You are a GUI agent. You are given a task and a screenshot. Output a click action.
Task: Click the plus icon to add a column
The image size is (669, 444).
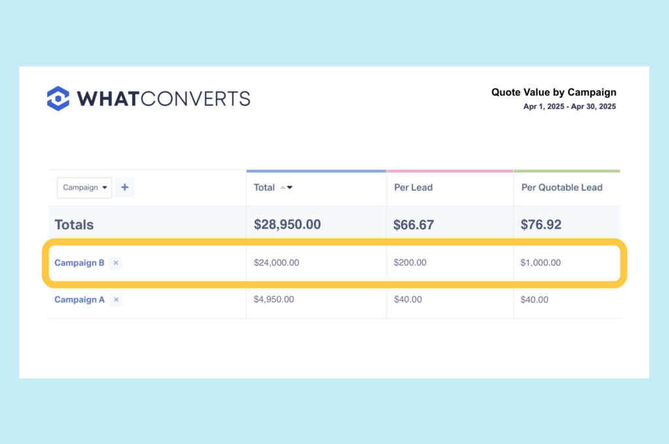click(125, 187)
